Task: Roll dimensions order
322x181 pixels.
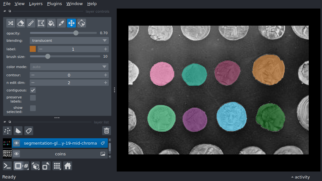Action: (x=35, y=166)
